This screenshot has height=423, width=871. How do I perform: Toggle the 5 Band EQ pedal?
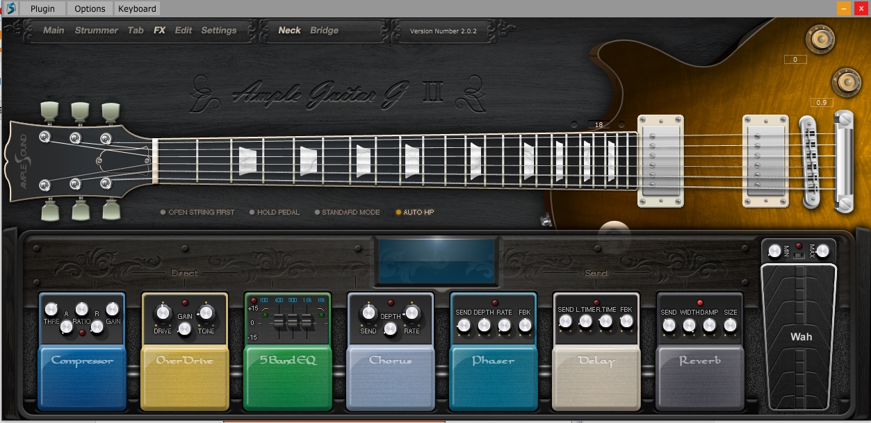288,379
